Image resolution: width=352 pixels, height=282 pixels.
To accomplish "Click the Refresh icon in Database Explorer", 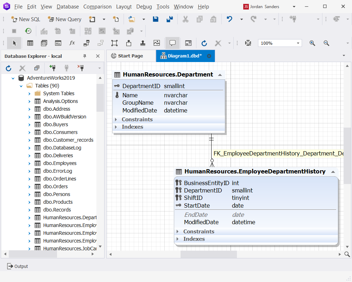I will pos(8,68).
